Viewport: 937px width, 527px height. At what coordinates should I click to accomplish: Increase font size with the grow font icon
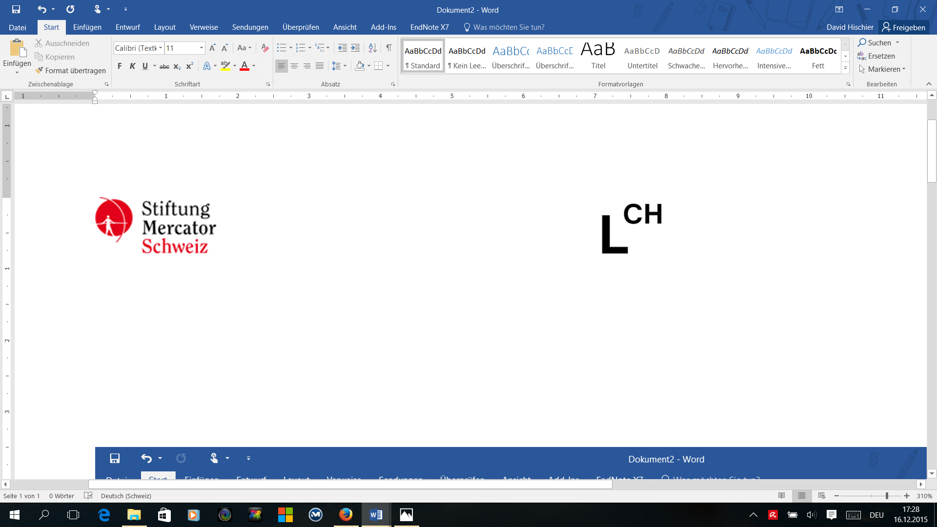coord(212,48)
